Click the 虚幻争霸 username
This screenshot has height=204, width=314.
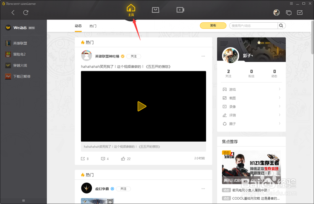[102, 189]
